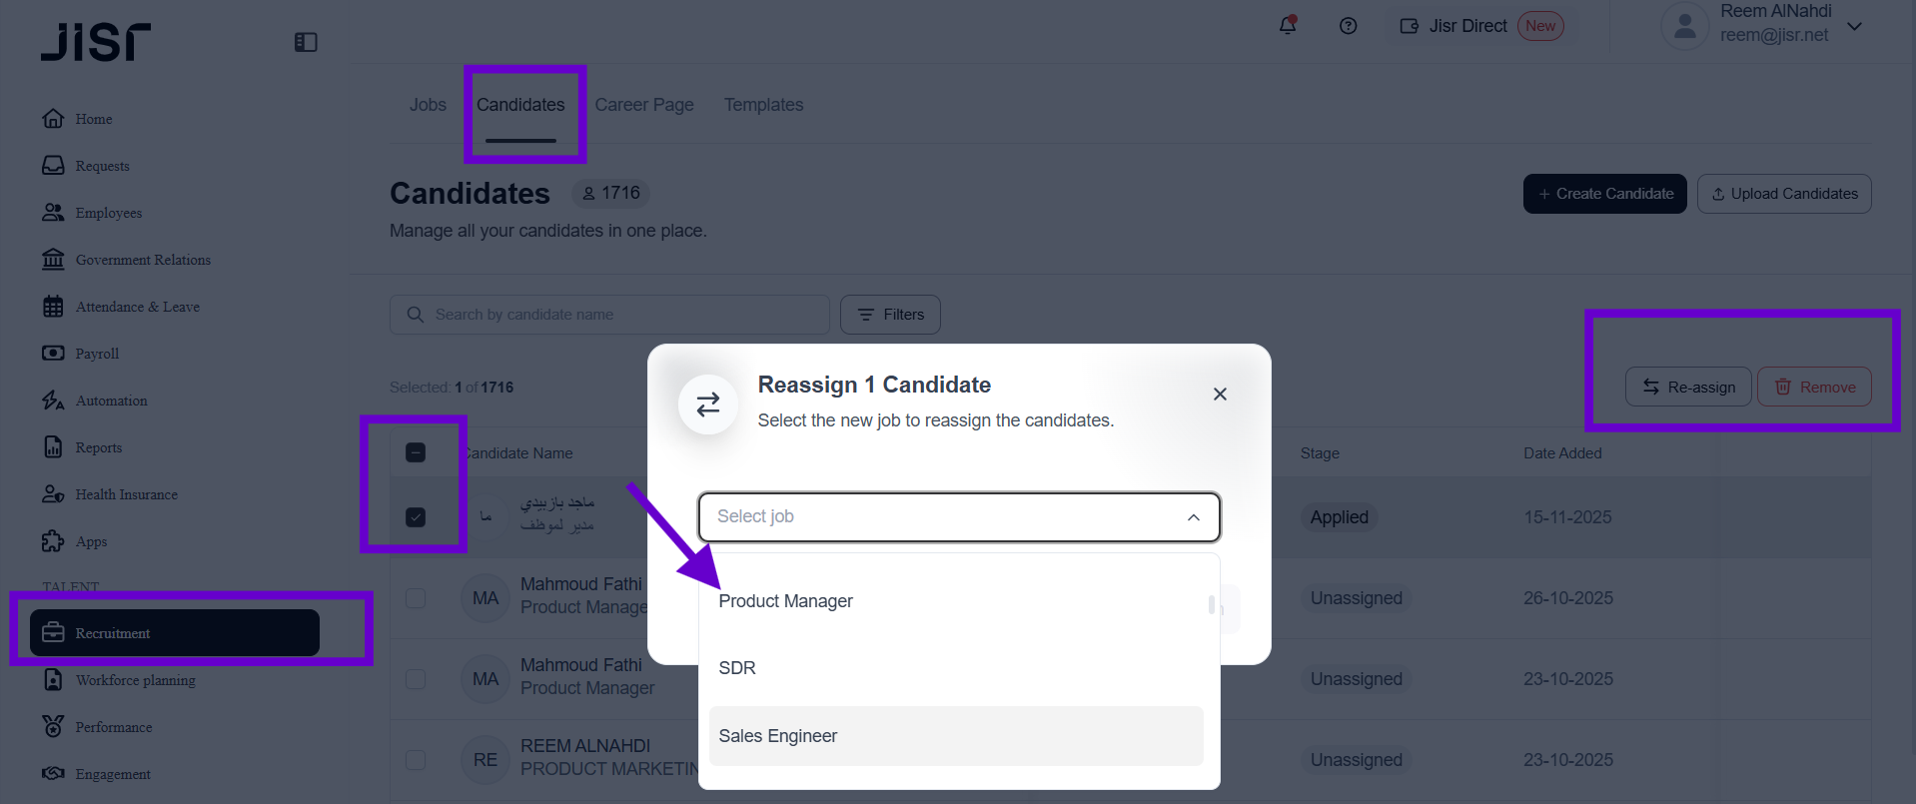
Task: Choose Sales Engineer from job list
Action: coord(778,736)
